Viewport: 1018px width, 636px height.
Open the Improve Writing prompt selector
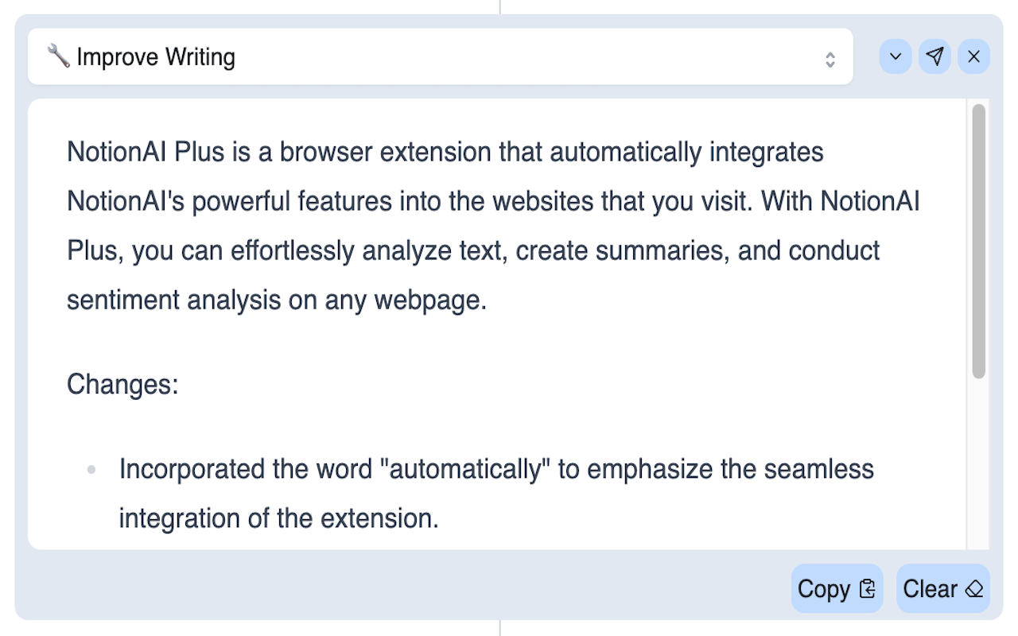click(x=441, y=57)
